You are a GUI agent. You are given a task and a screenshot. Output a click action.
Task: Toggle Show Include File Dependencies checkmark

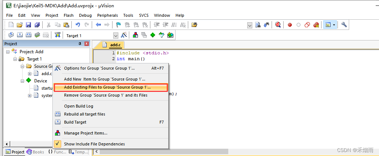point(58,144)
